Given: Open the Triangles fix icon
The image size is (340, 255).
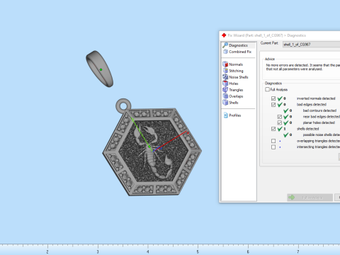Looking at the screenshot, I should (225, 90).
